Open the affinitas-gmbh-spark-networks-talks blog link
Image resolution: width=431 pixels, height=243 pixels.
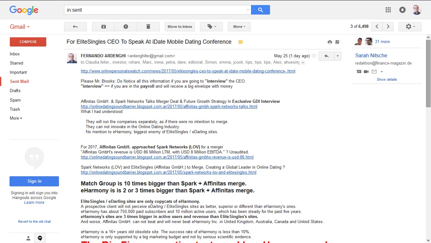(169, 106)
